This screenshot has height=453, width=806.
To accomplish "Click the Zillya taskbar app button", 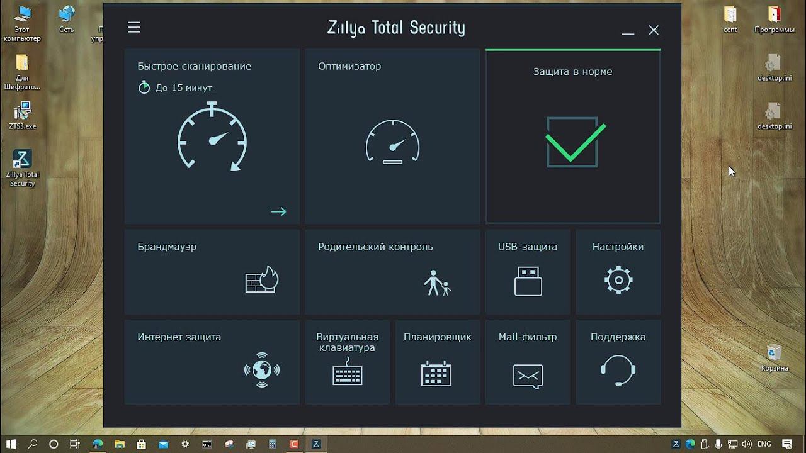I will tap(315, 444).
